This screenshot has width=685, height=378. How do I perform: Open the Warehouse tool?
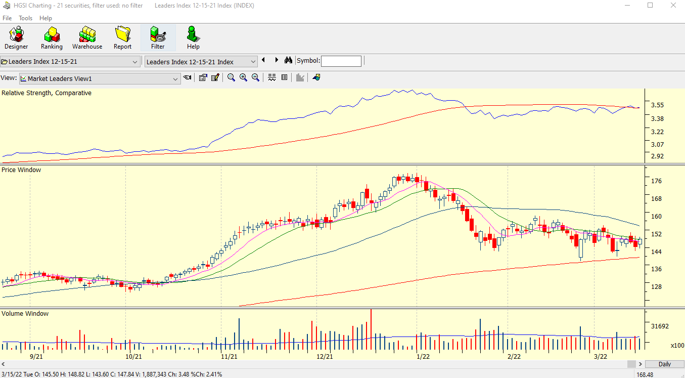coord(87,38)
